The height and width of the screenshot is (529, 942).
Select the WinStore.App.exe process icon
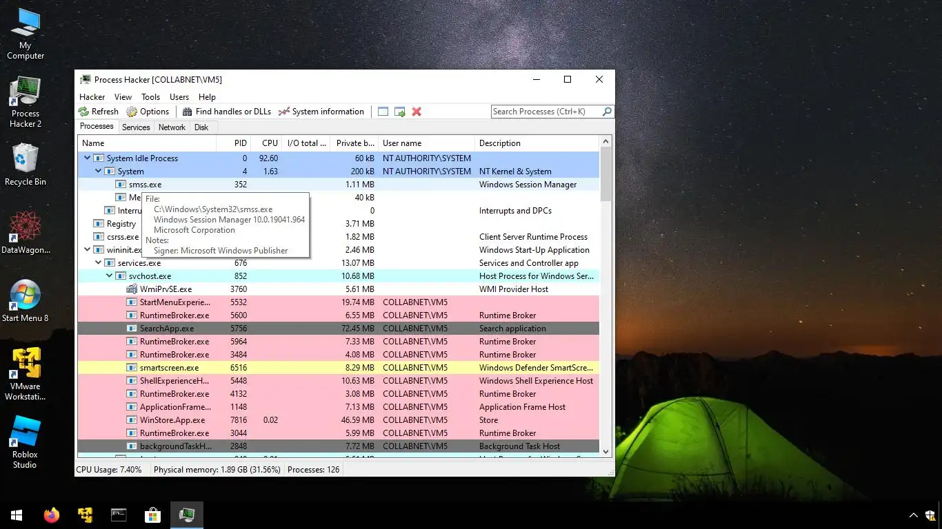(132, 420)
